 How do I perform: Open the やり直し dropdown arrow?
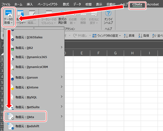90,36
